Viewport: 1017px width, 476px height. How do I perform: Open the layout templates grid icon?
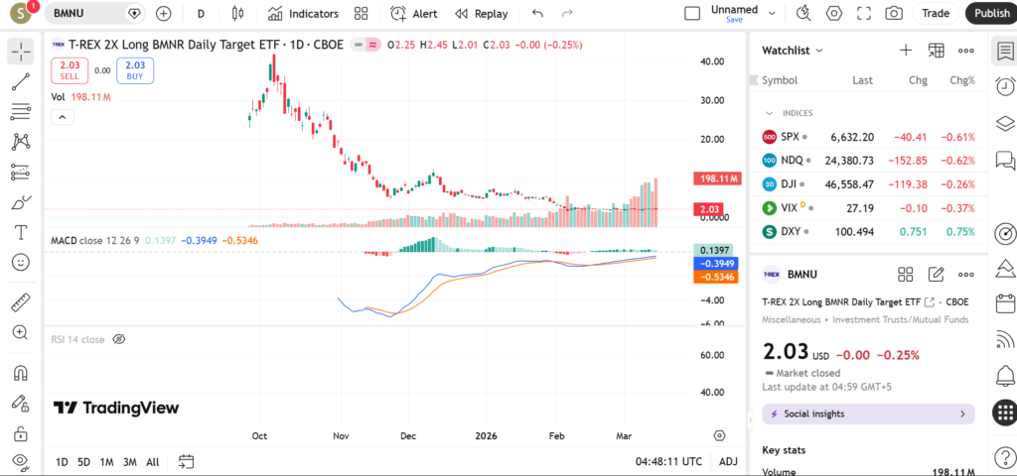pos(362,14)
